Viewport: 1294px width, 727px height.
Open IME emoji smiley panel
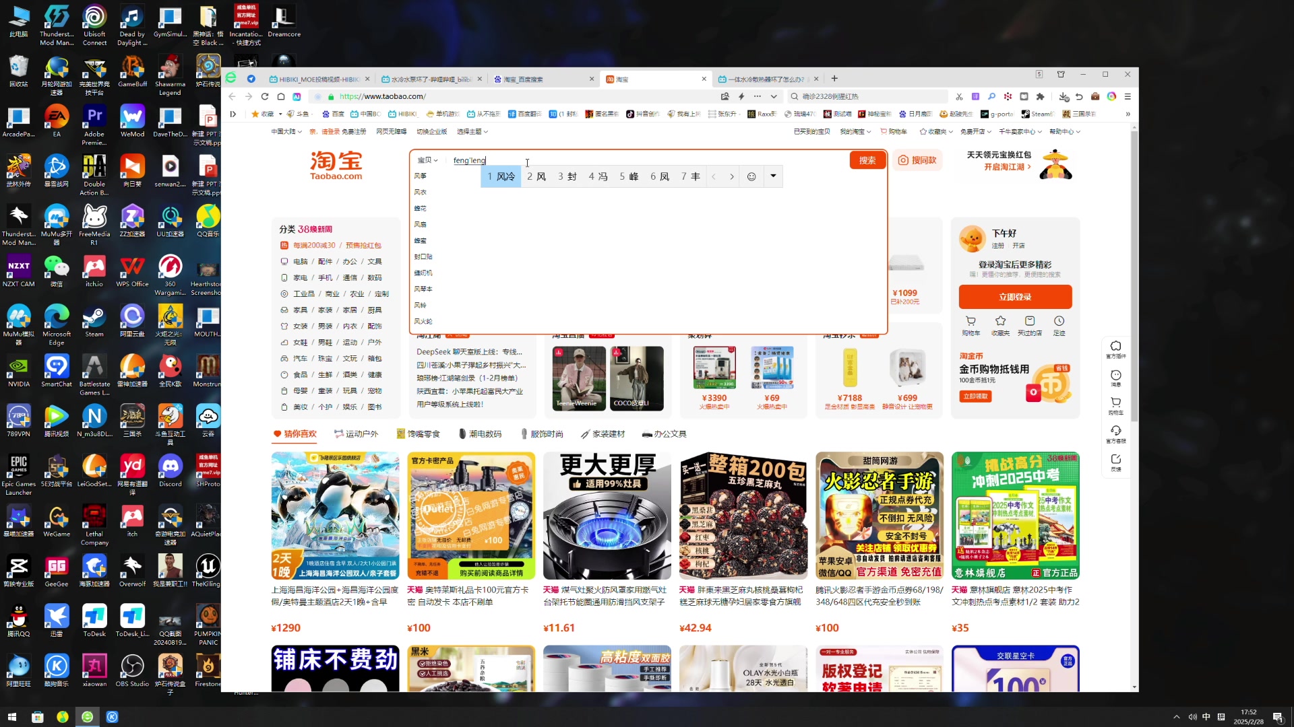(751, 176)
